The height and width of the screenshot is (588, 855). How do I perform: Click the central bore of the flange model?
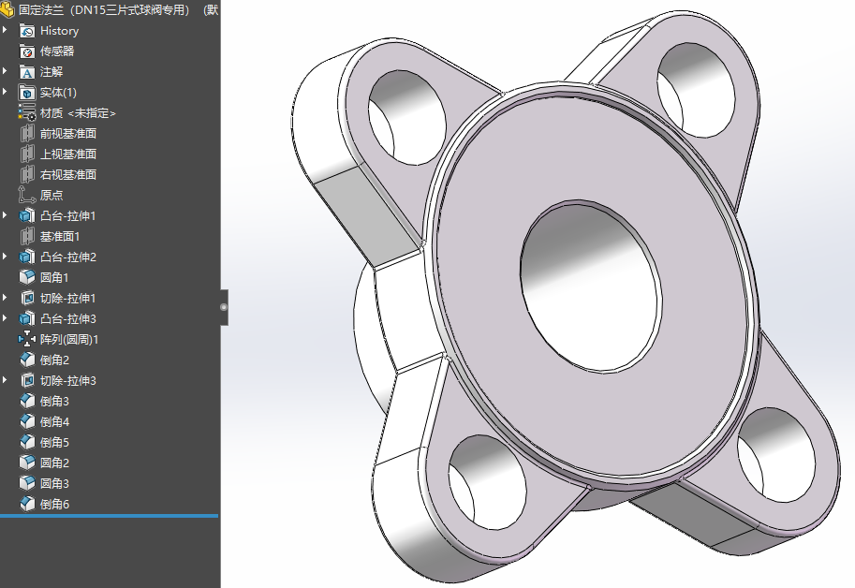pyautogui.click(x=591, y=287)
